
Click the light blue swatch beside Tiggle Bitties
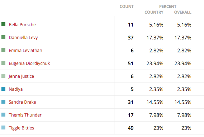[x=3, y=128]
